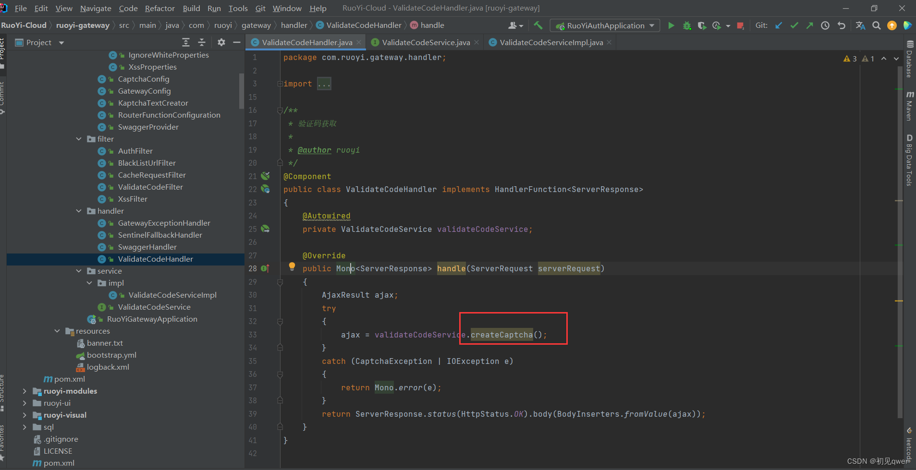Open RuoYiAuthApplication run configuration dropdown
Viewport: 916px width, 470px height.
coord(605,25)
